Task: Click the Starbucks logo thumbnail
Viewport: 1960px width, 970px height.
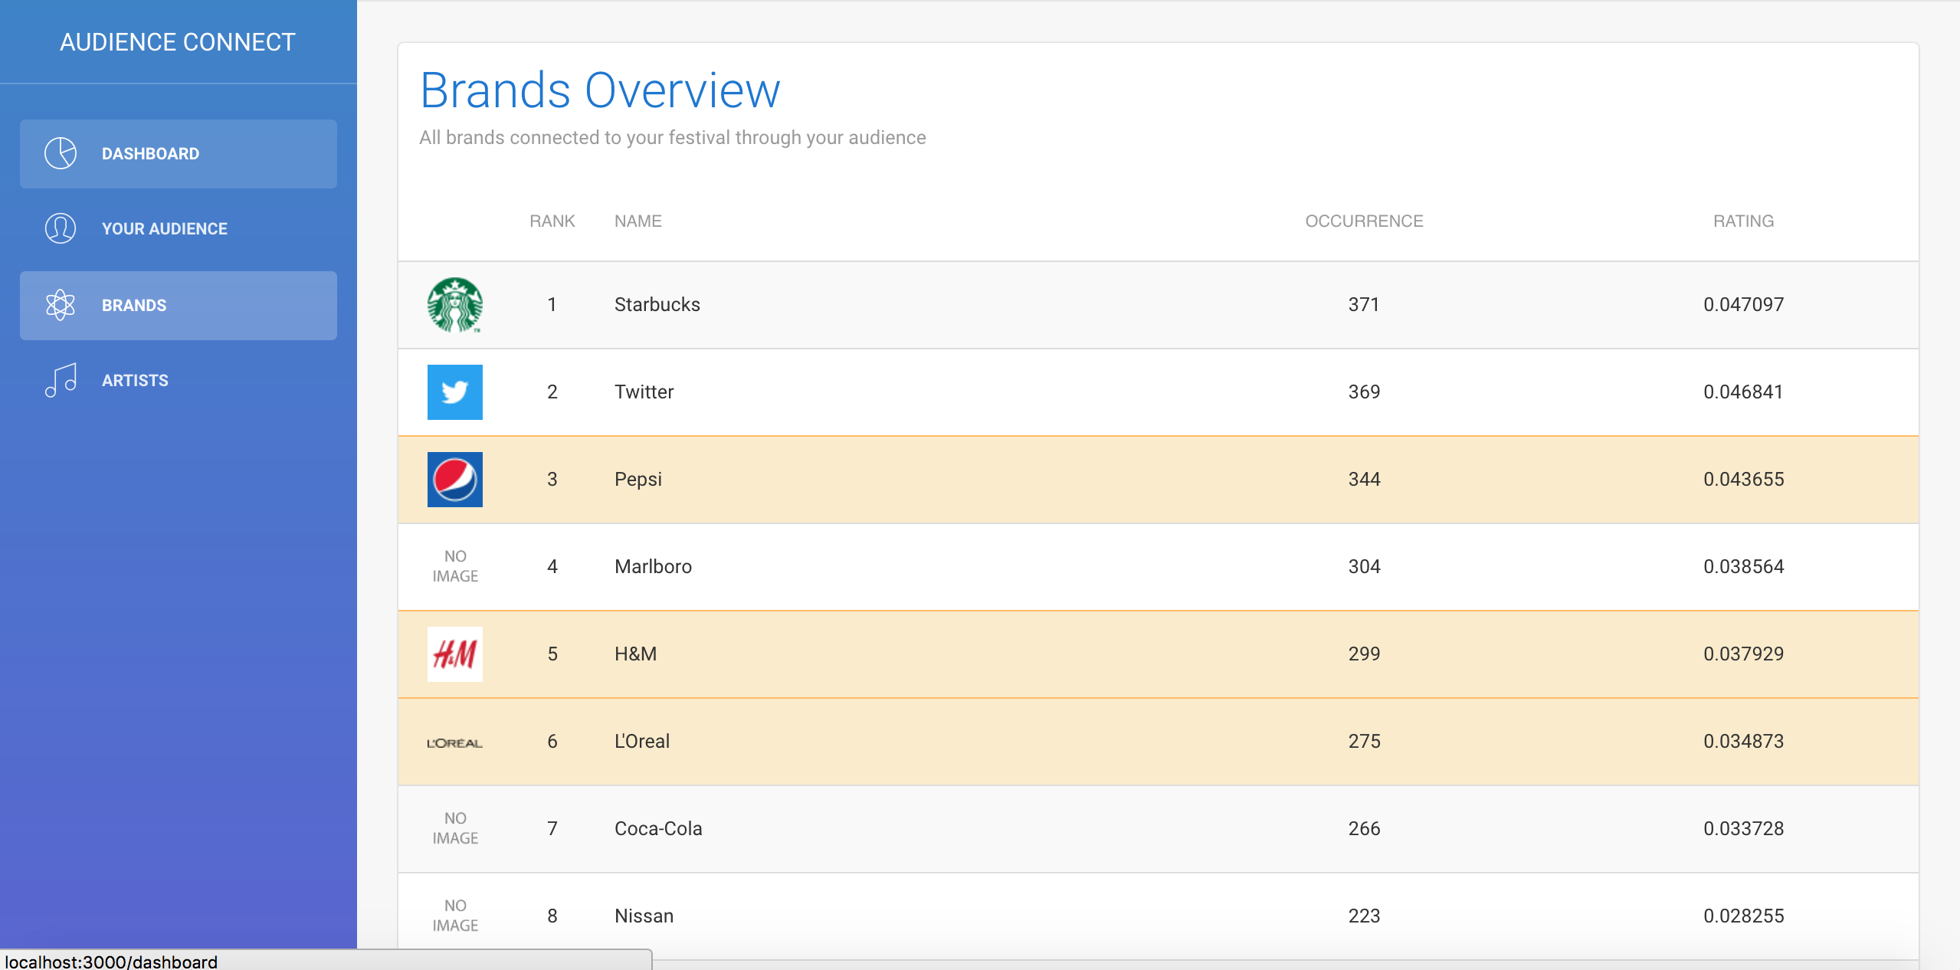Action: click(x=454, y=305)
